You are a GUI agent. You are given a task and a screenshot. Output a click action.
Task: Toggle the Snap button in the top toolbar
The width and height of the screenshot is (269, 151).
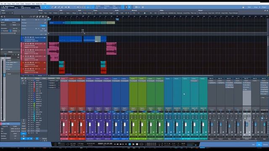(x=123, y=7)
